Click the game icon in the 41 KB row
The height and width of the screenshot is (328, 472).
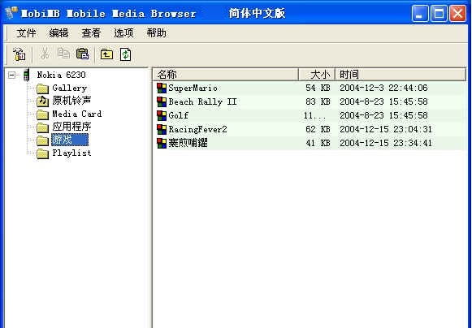[162, 143]
